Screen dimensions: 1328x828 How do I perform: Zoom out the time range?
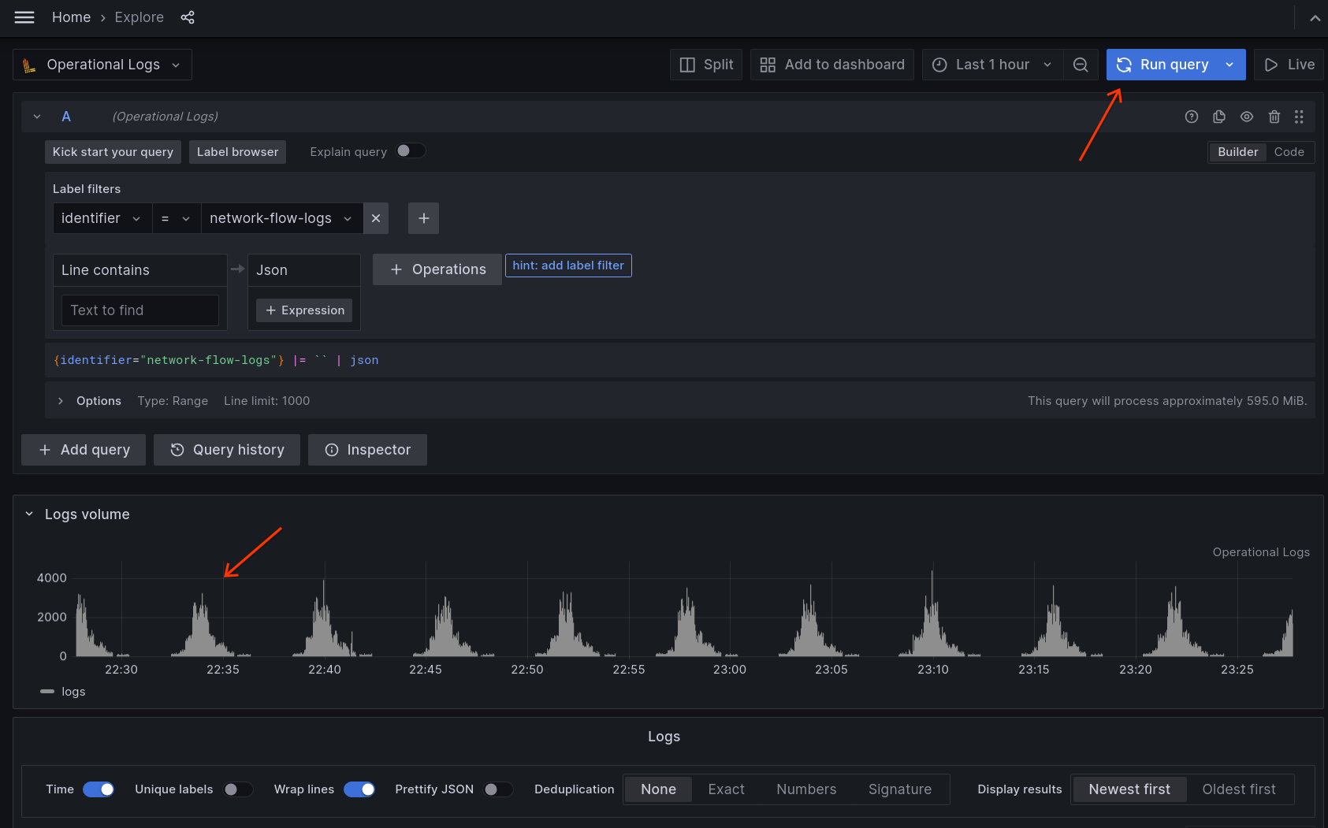[1081, 64]
